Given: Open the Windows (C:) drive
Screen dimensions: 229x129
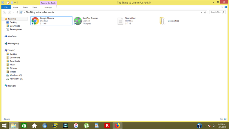Looking at the screenshot, I should [16, 75].
